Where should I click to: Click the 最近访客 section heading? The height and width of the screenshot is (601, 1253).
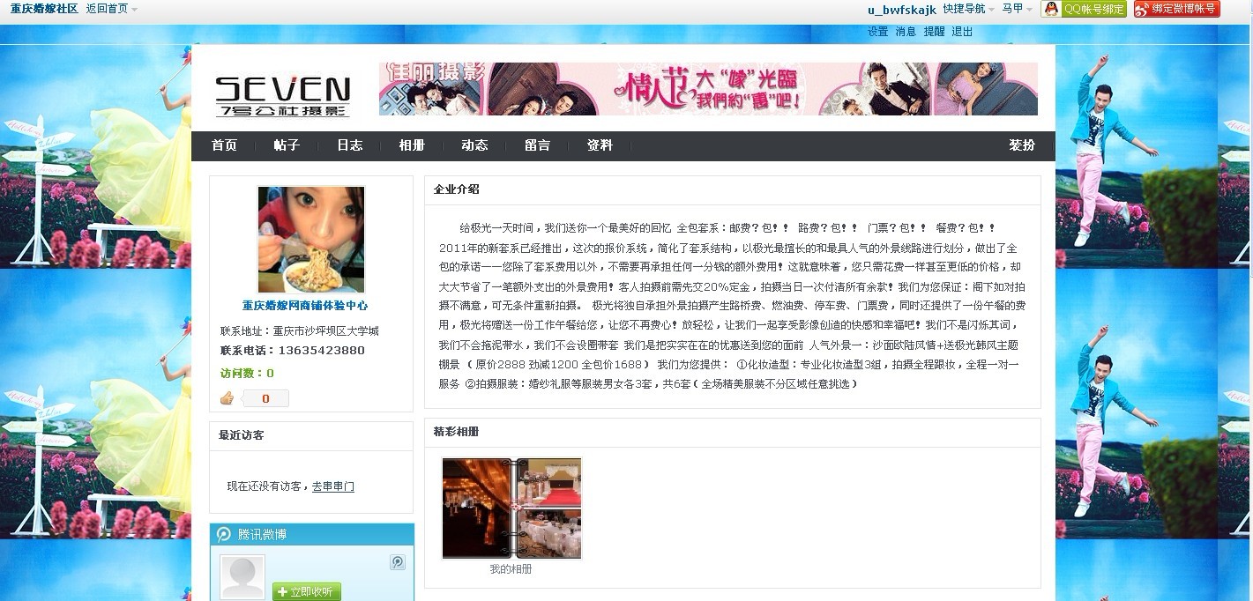click(x=242, y=435)
